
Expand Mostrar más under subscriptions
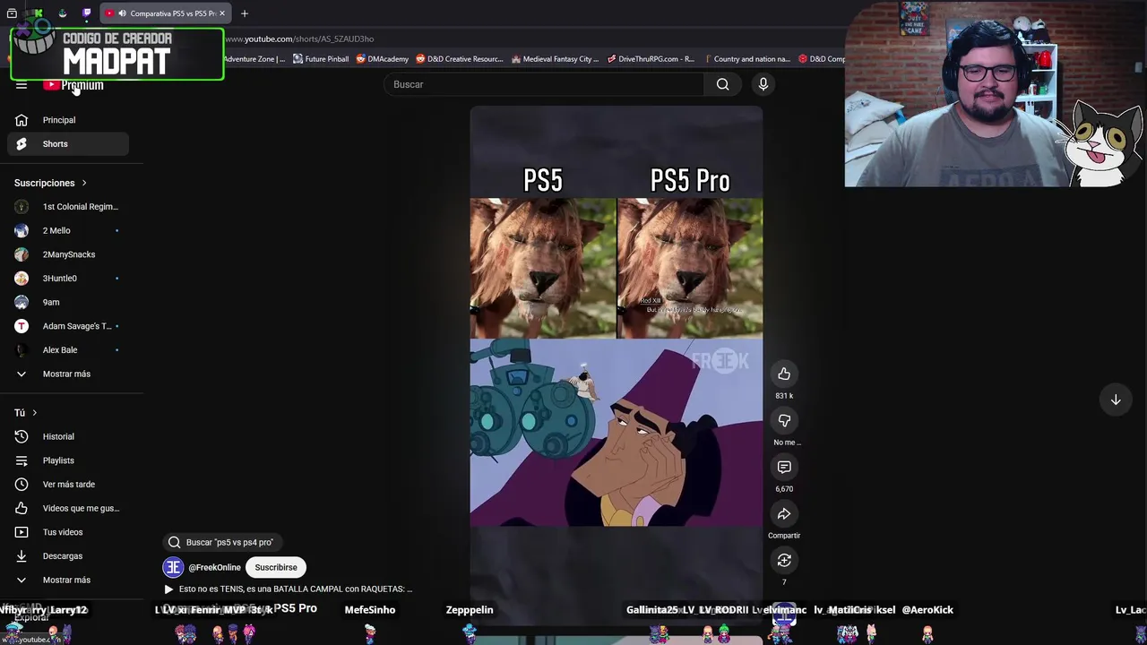(66, 374)
